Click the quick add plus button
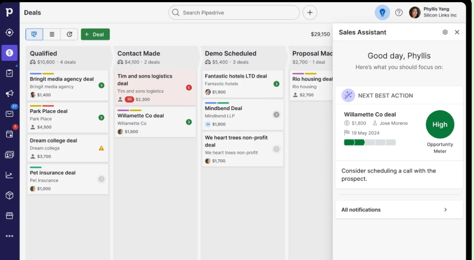 click(310, 13)
